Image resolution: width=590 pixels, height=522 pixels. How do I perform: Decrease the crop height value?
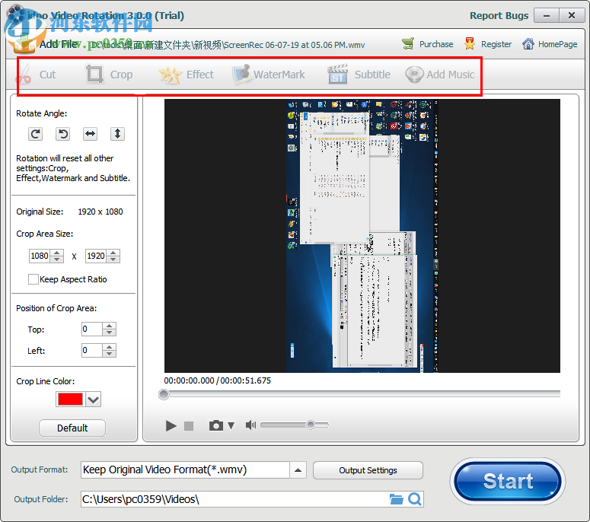[113, 259]
